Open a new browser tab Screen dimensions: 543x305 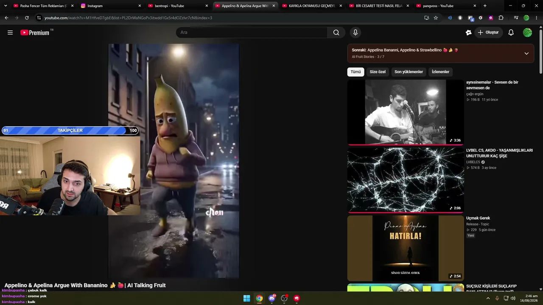click(x=485, y=6)
